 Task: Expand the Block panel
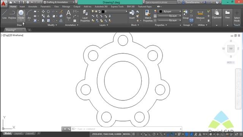click(x=135, y=25)
